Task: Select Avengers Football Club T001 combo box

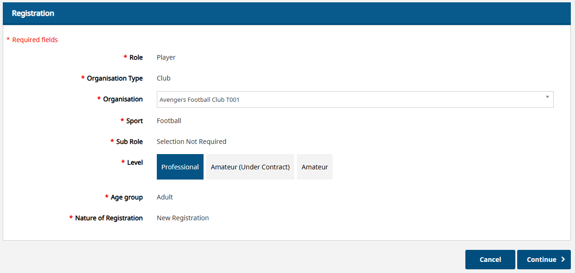Action: pyautogui.click(x=355, y=99)
